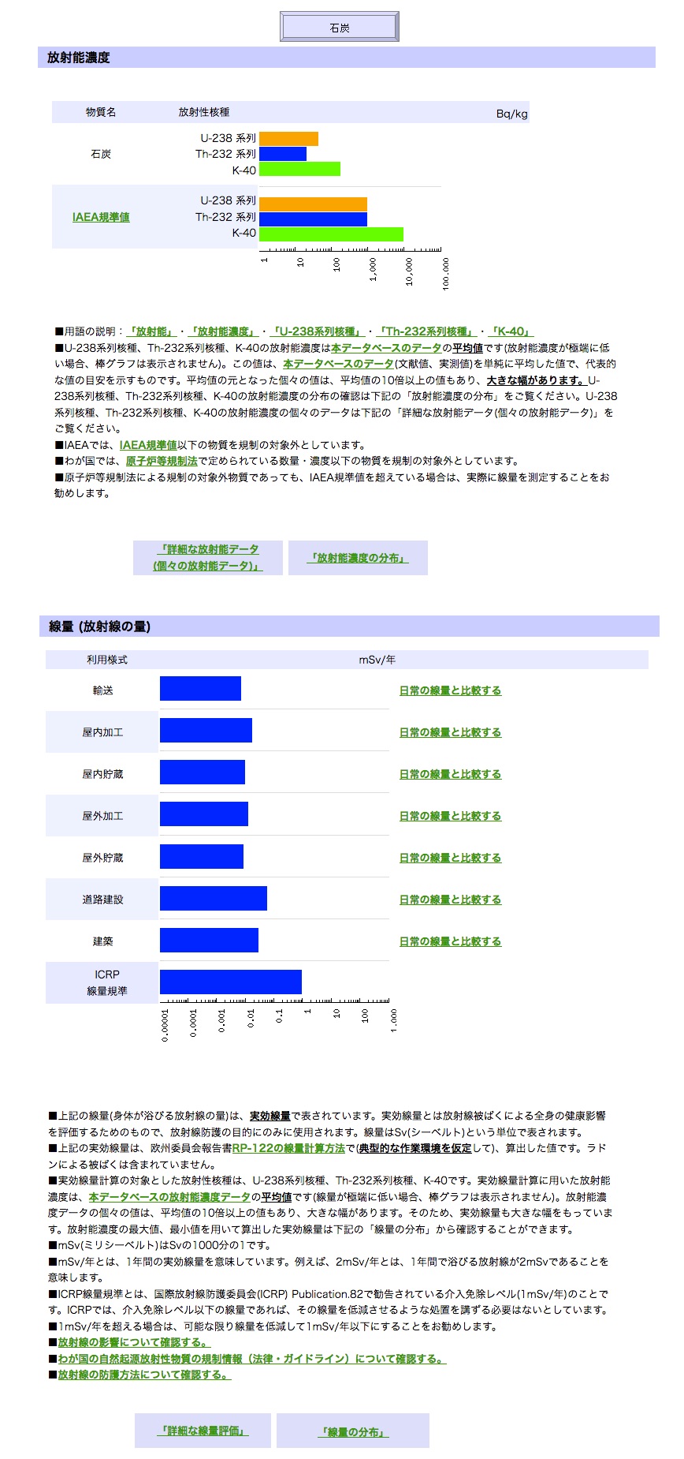Open the 放射線の防護方法について確認する link

point(143,1375)
